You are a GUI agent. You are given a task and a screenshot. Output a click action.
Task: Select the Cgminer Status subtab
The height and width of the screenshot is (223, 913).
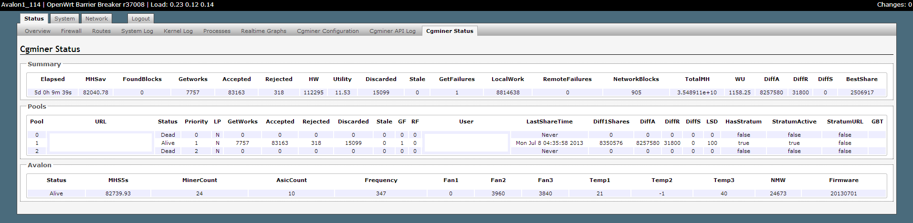coord(450,31)
